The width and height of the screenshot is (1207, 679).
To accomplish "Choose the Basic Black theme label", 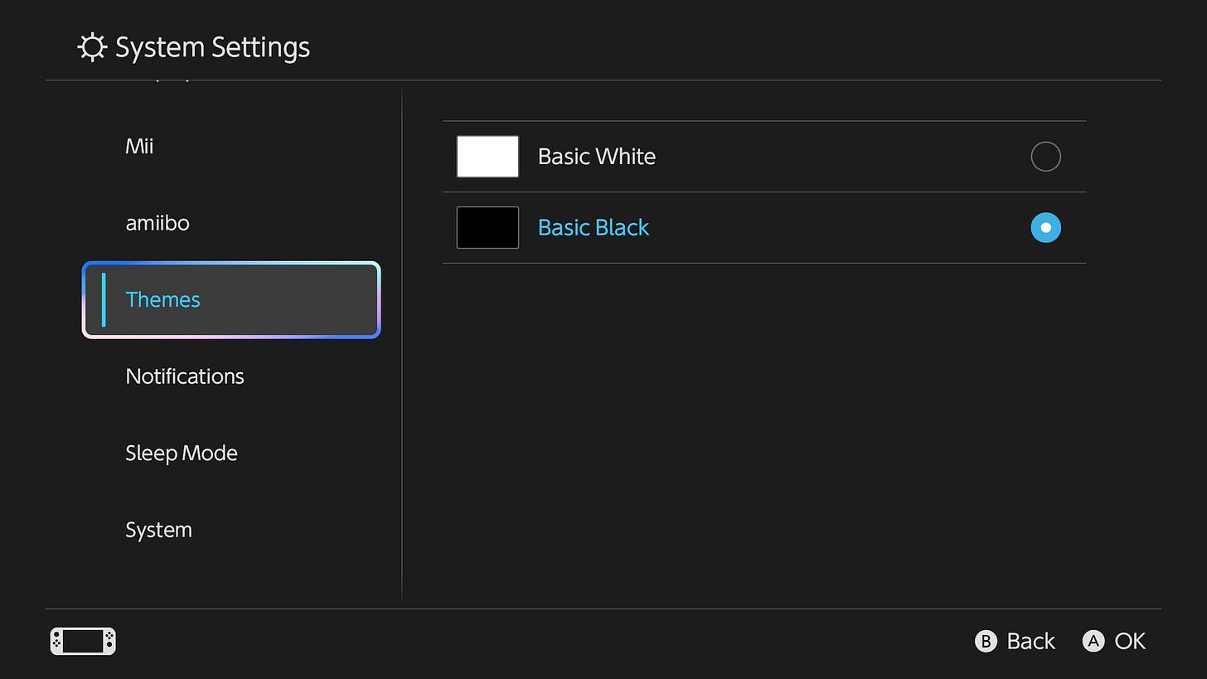I will click(594, 227).
